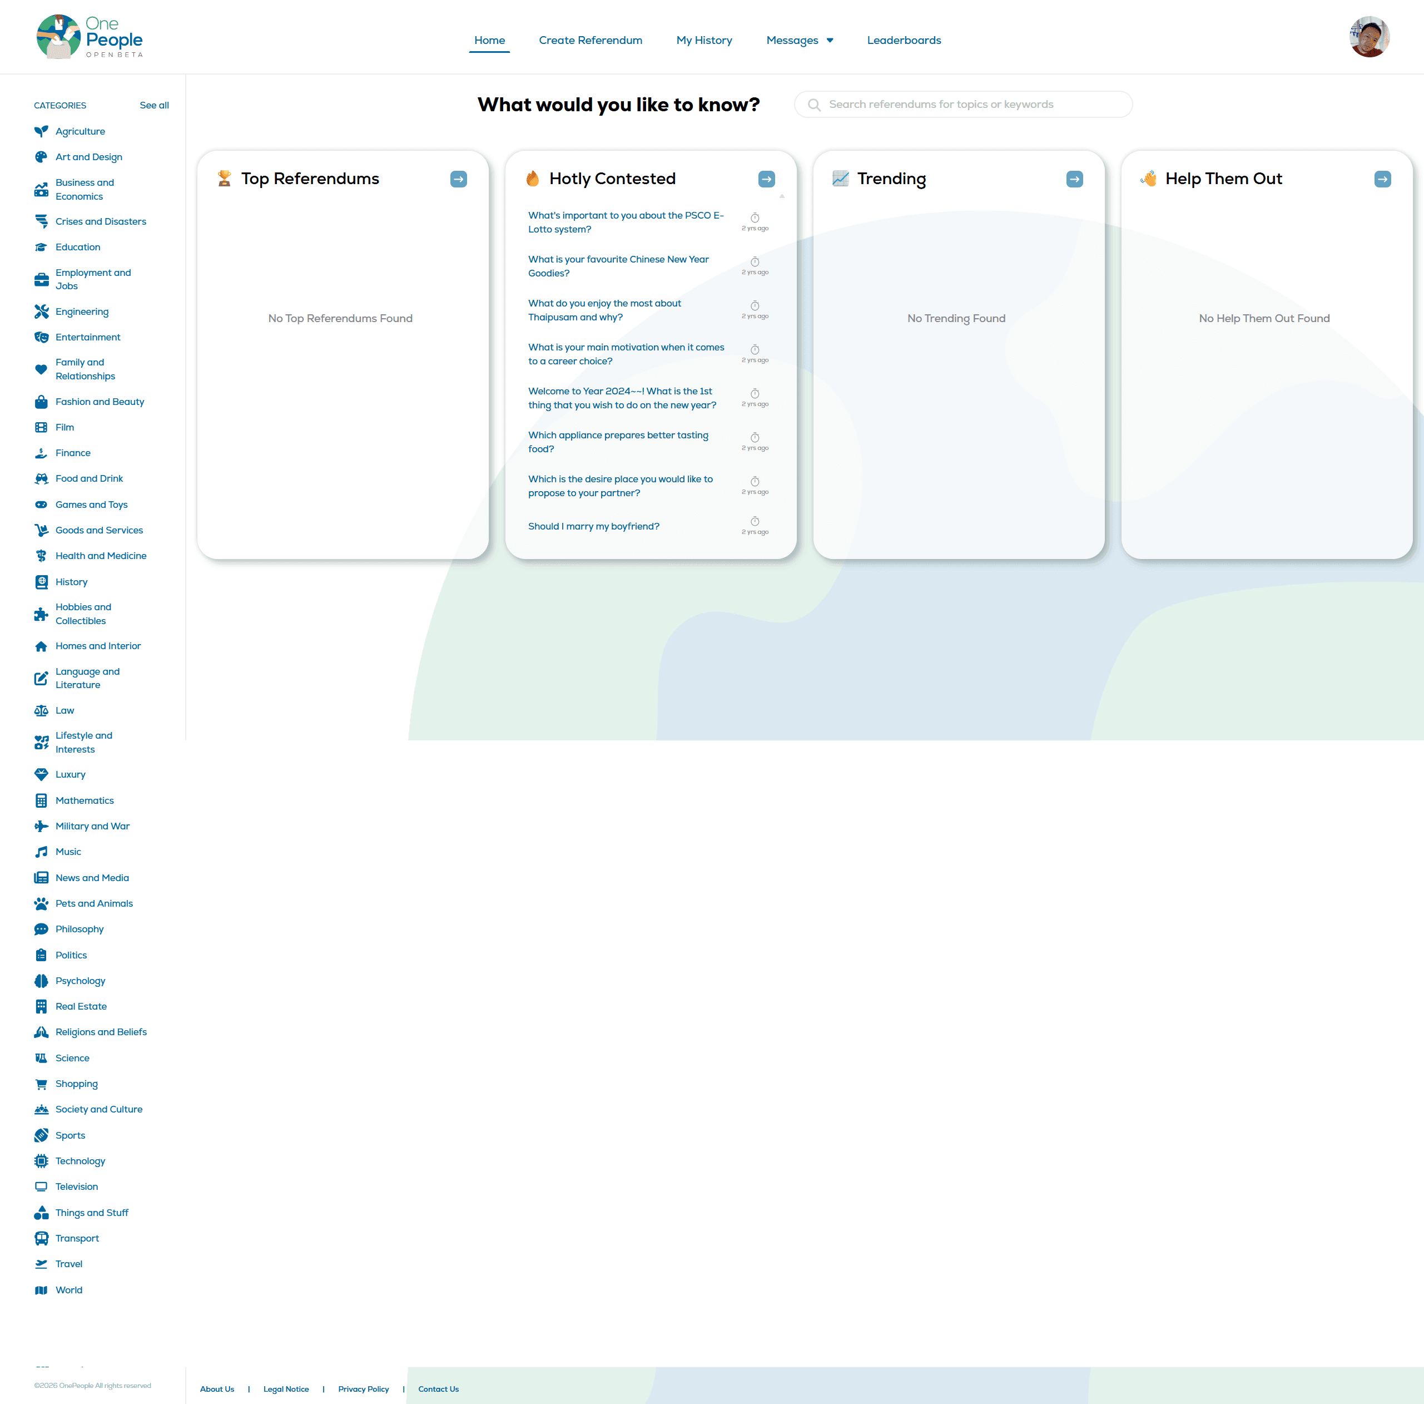Open the Welcome to Year 2024 referendum
The height and width of the screenshot is (1404, 1424).
pos(622,398)
